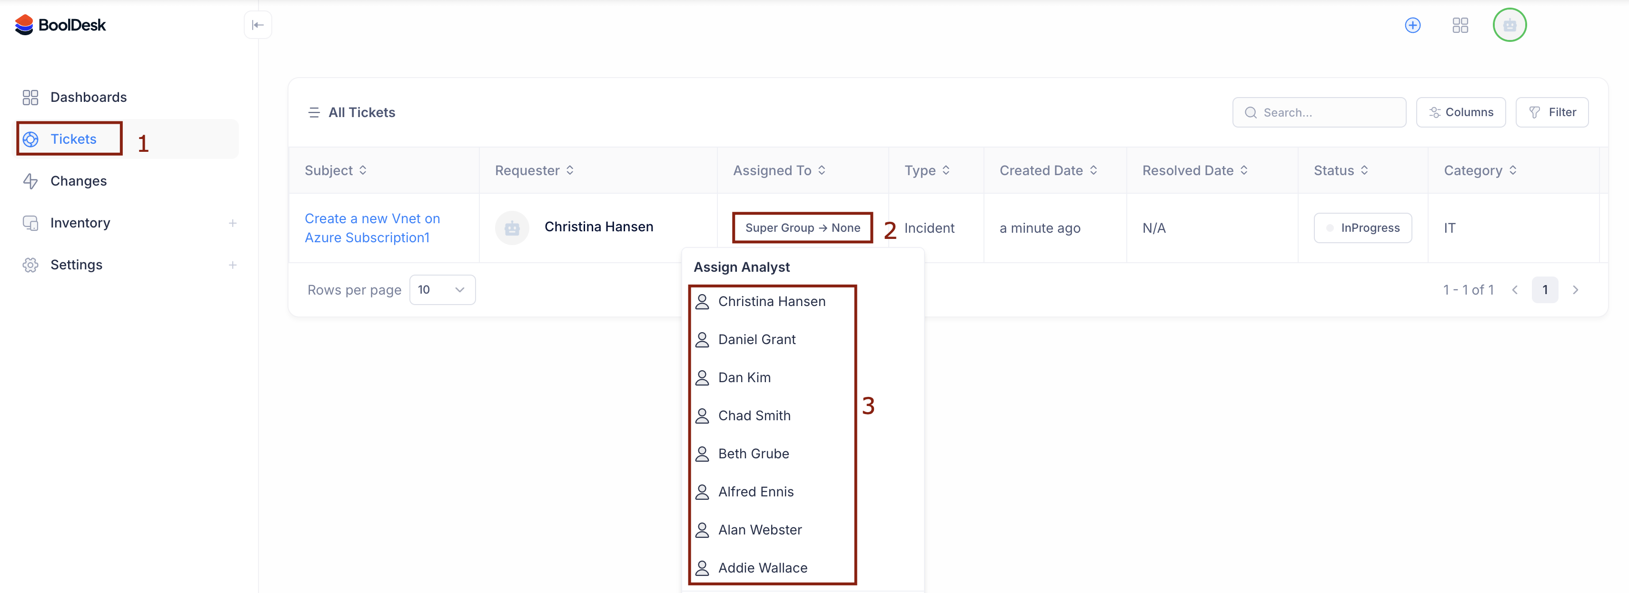Expand the Settings submenu plus
Viewport: 1629px width, 593px height.
point(232,265)
